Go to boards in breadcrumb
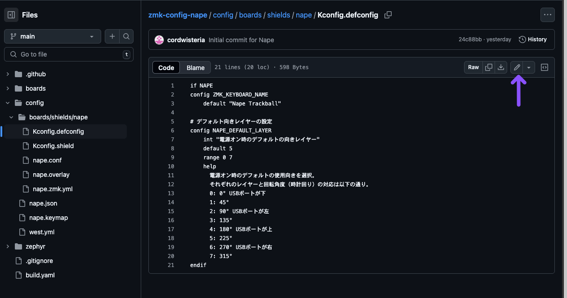The width and height of the screenshot is (567, 298). (x=250, y=15)
